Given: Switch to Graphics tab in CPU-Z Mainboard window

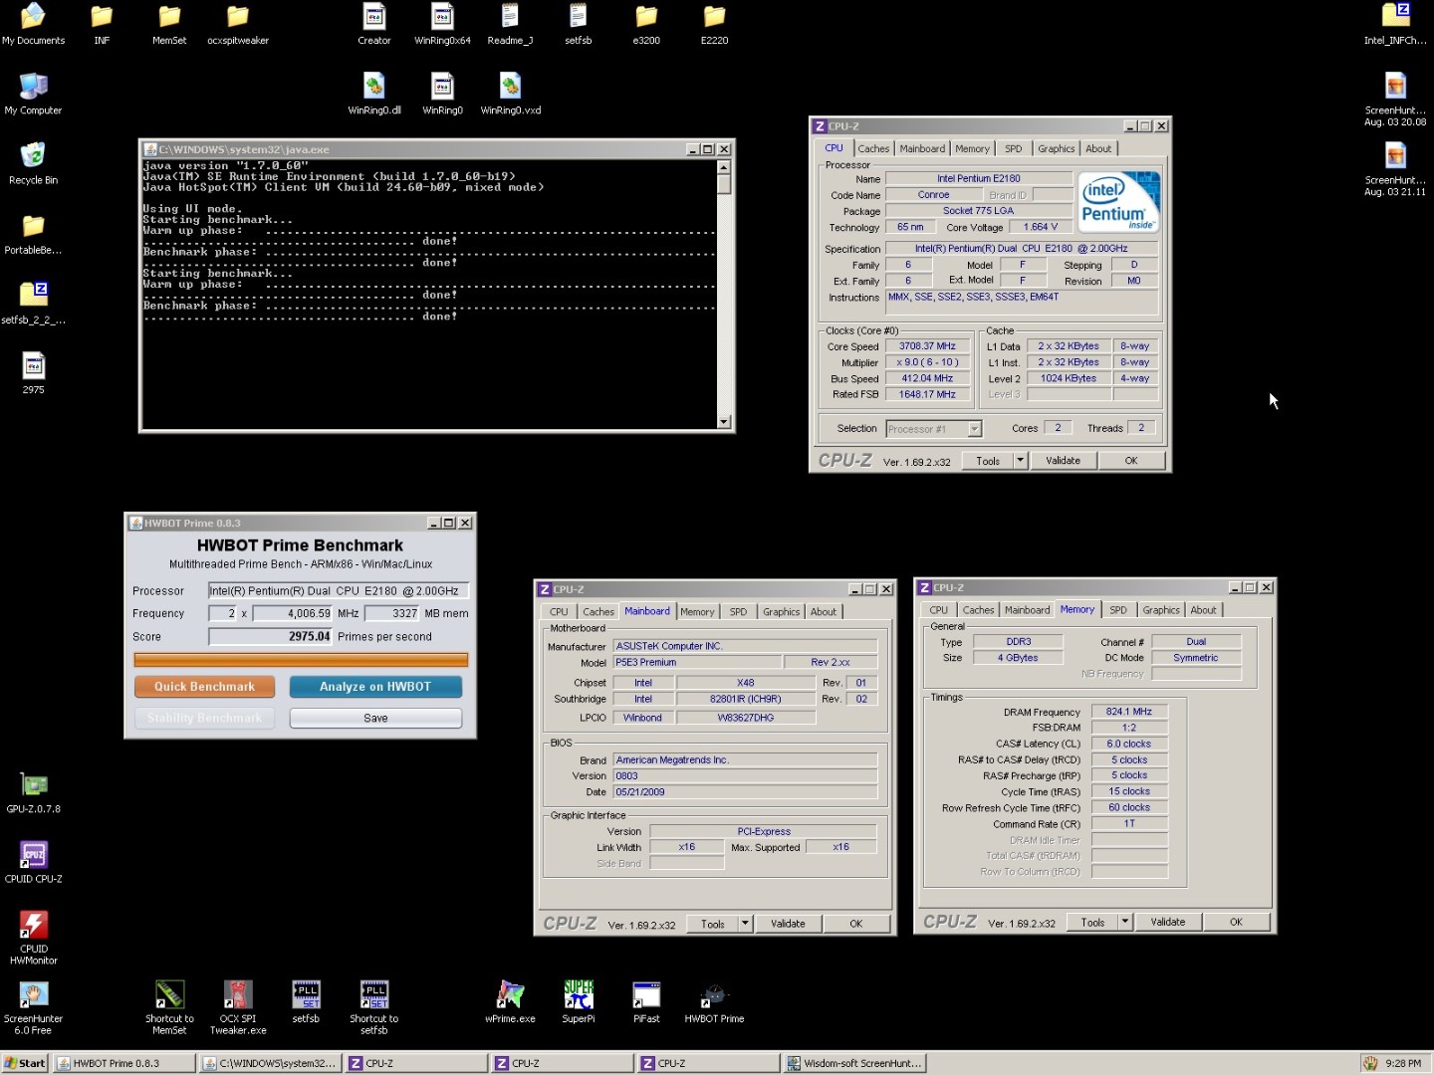Looking at the screenshot, I should pos(781,612).
